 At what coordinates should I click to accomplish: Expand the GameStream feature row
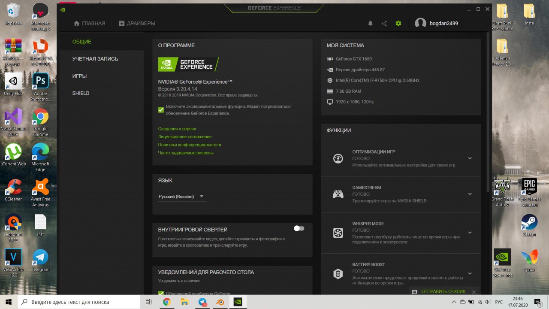click(470, 194)
